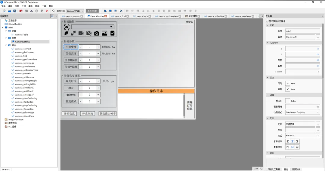Toggle 显示变量类型属性 checkbox
The width and height of the screenshot is (325, 171).
267,21
